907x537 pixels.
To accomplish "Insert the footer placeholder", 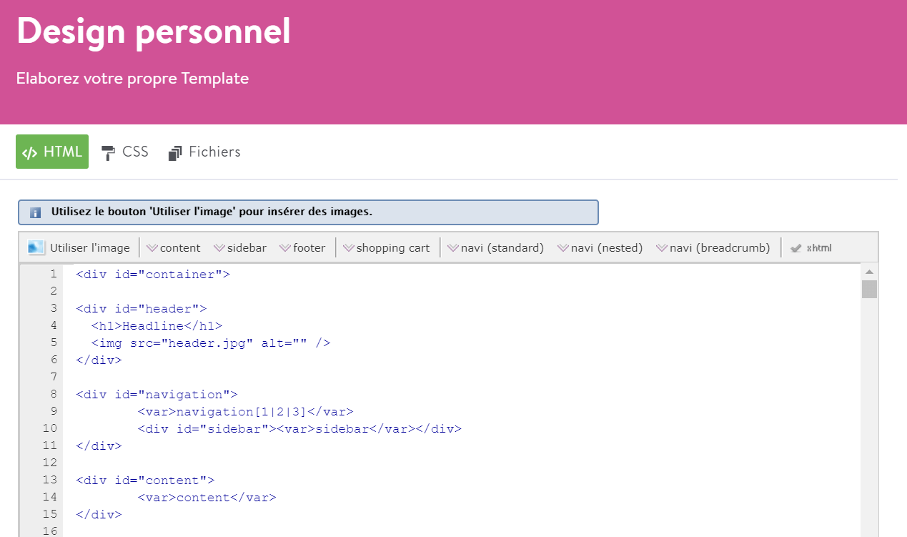I will (x=302, y=248).
